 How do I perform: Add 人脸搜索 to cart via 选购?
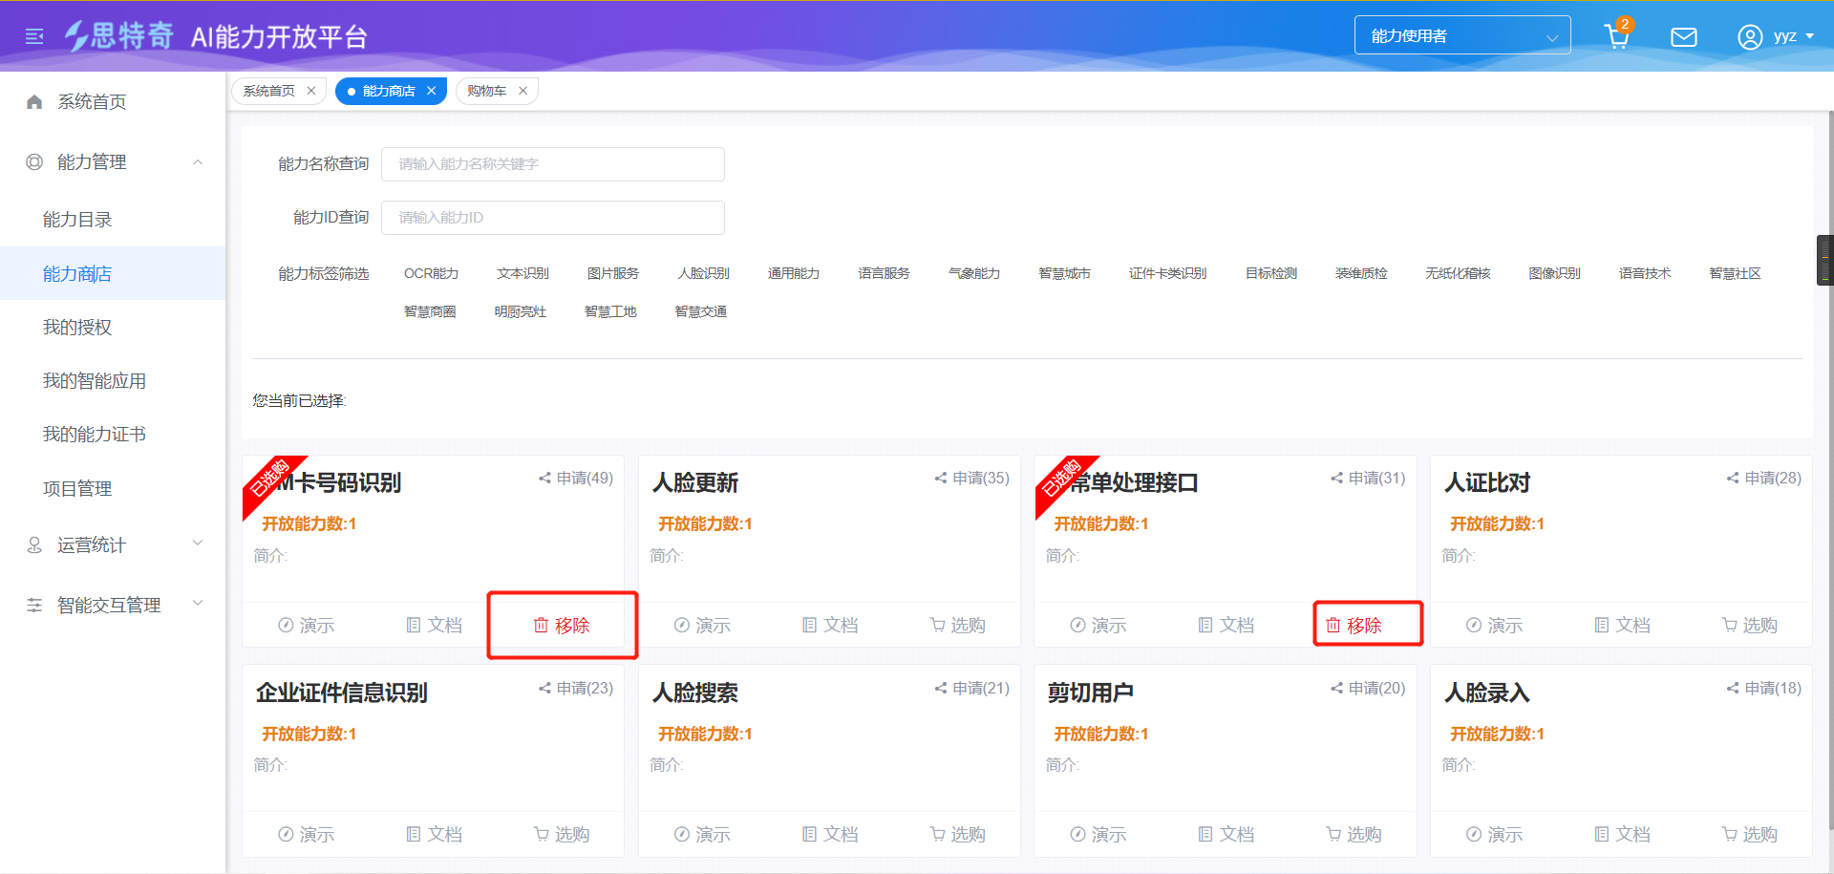(x=958, y=834)
